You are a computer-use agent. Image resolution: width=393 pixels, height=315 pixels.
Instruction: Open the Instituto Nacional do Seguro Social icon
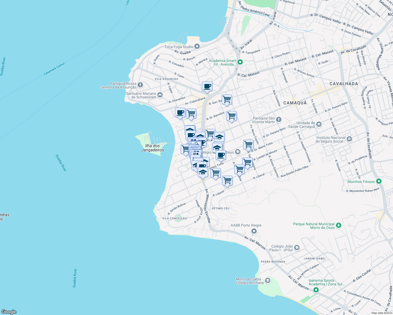coord(349,139)
